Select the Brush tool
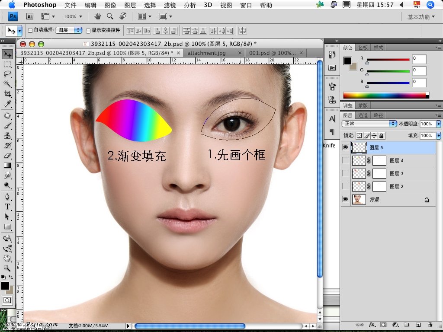Image resolution: width=443 pixels, height=332 pixels. (x=7, y=125)
